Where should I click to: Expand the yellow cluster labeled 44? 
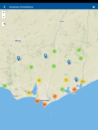[x=82, y=81]
